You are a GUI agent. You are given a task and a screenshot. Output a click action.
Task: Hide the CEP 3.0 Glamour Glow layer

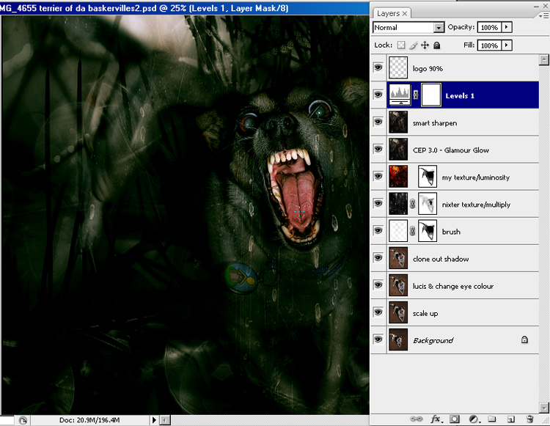[x=378, y=149]
